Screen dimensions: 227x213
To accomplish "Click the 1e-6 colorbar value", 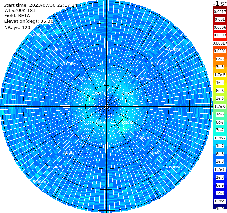I will 220,114.
